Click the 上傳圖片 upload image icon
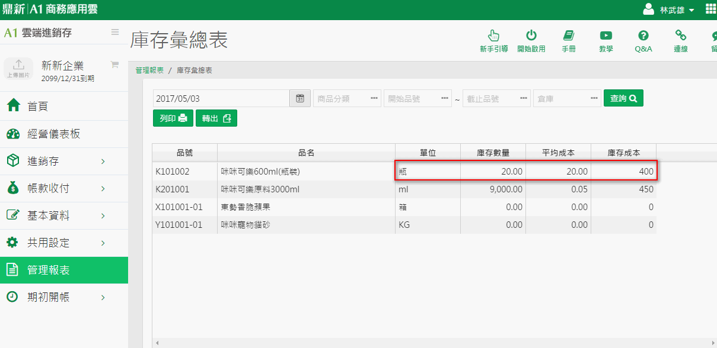The image size is (717, 348). coord(18,69)
